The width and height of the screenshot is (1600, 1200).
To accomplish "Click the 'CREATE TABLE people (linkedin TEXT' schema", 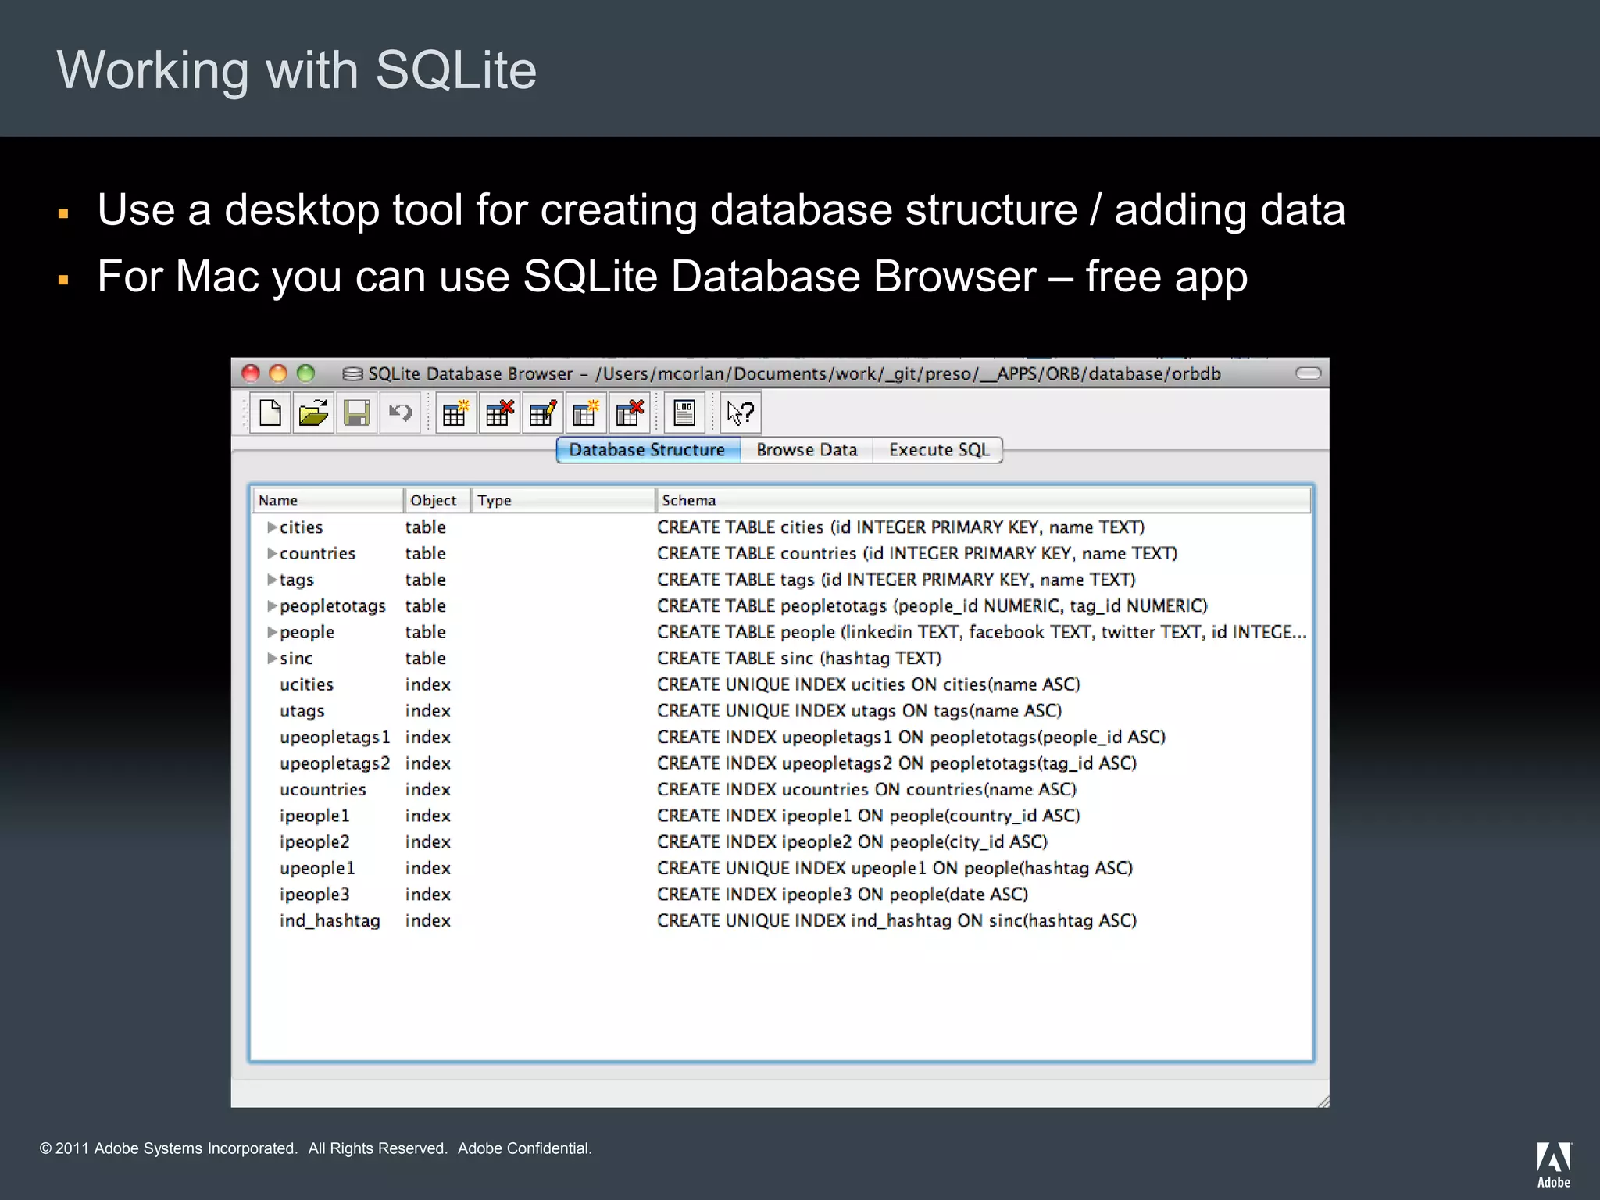I will (982, 632).
